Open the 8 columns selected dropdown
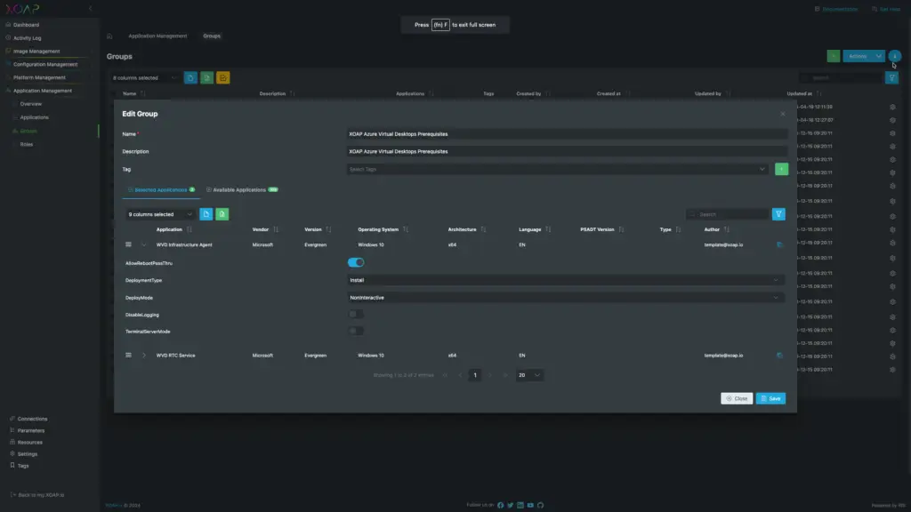Image resolution: width=911 pixels, height=512 pixels. tap(145, 78)
